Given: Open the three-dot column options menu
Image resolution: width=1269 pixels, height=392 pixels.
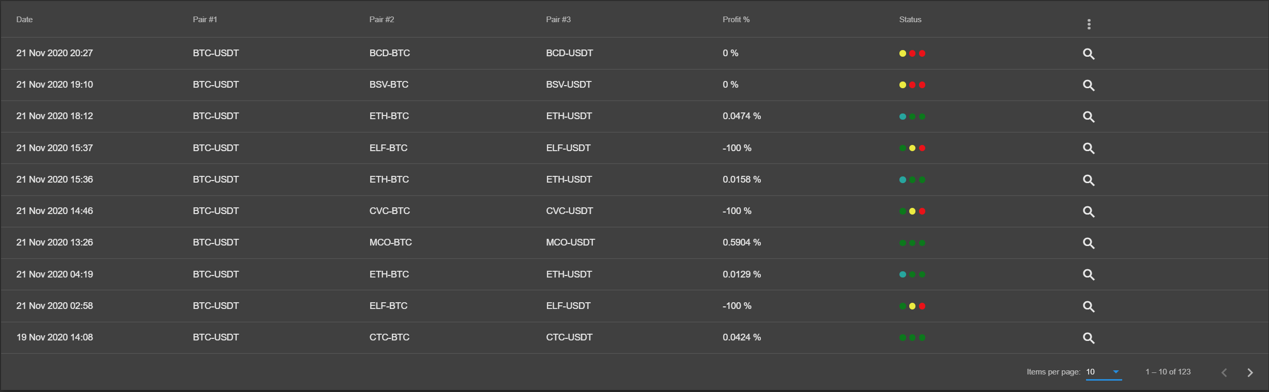Looking at the screenshot, I should coord(1089,24).
